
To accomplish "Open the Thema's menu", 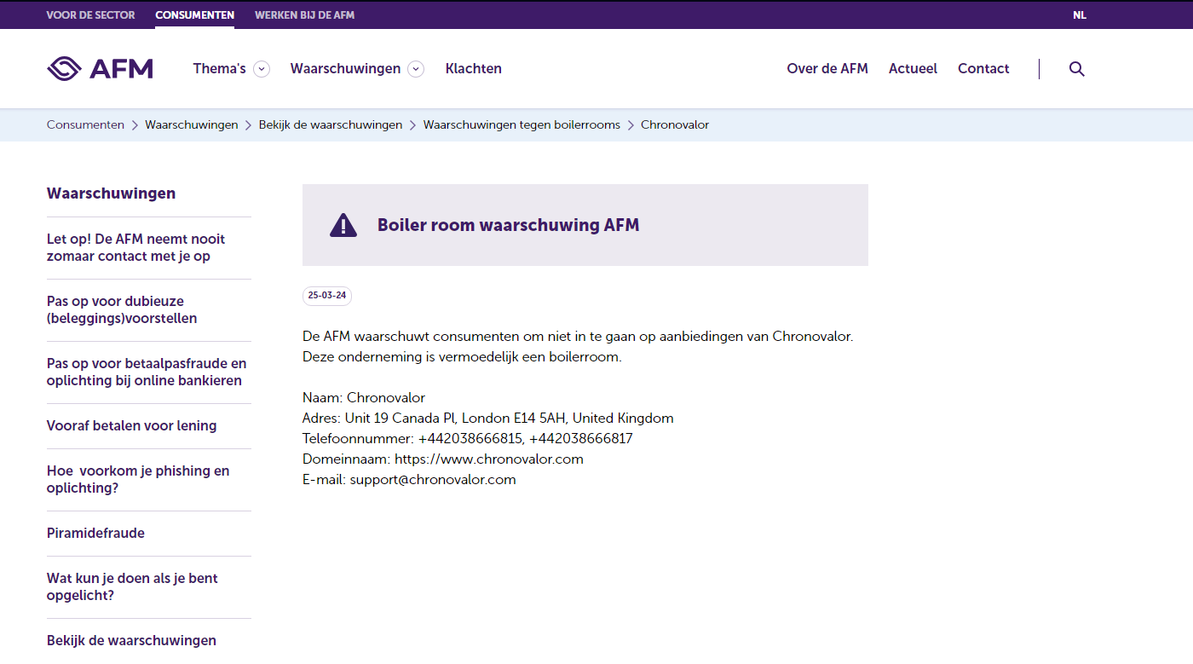I will click(x=219, y=69).
